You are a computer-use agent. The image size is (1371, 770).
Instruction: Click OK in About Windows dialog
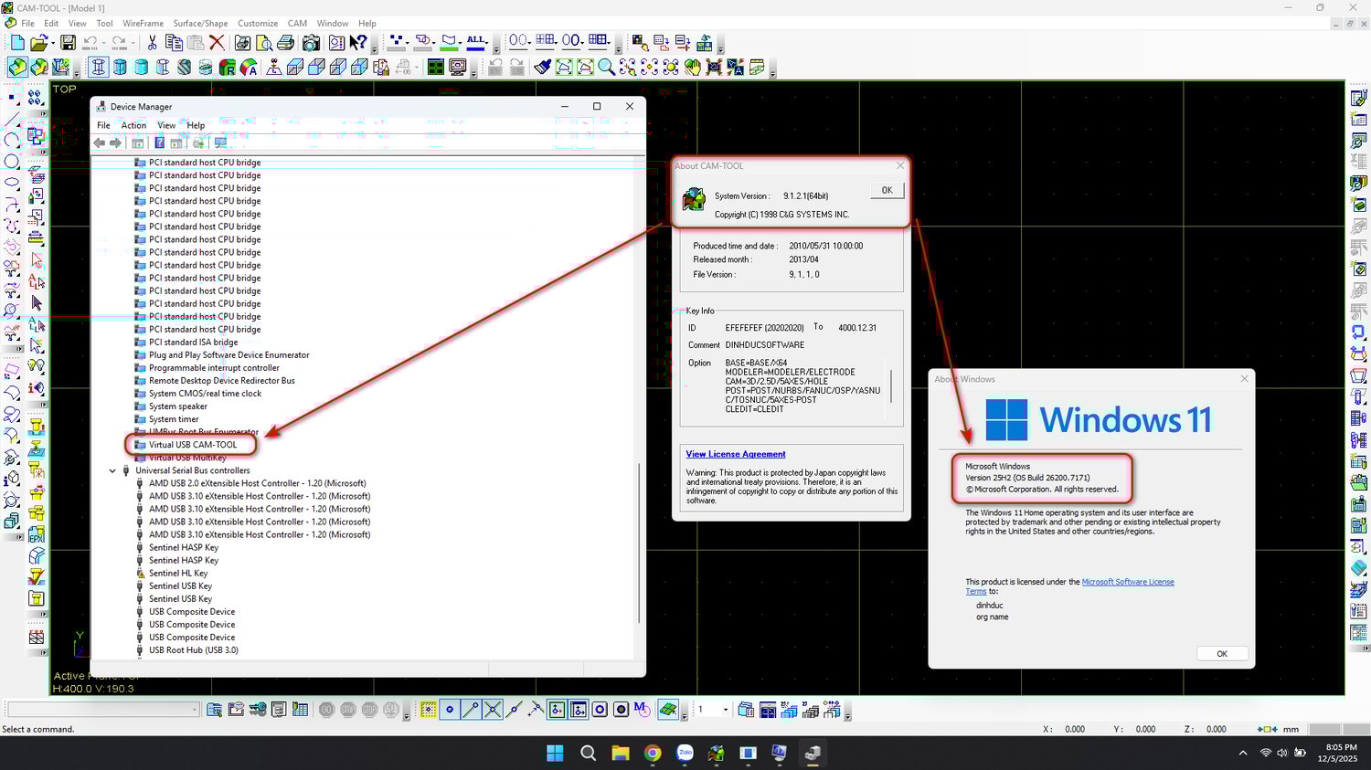1222,654
